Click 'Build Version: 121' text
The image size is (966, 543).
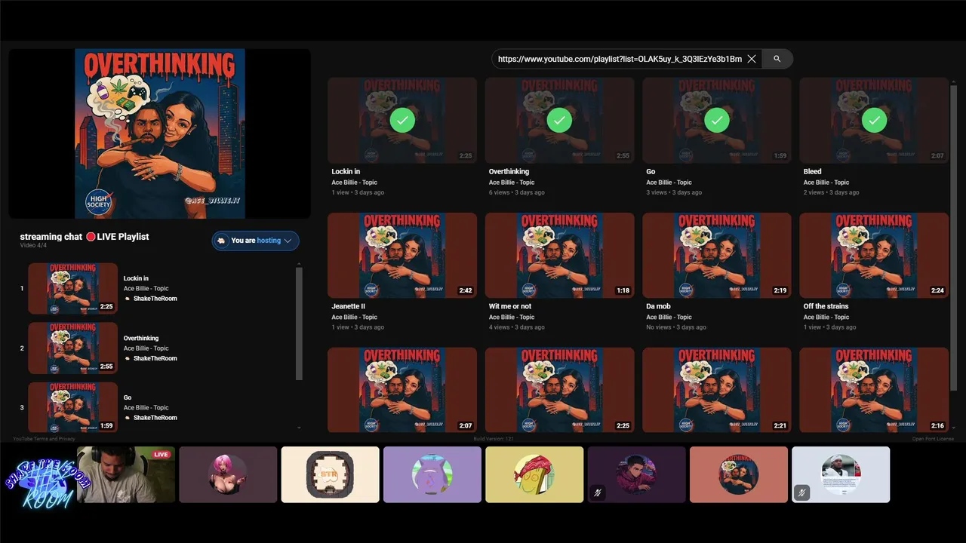tap(494, 439)
